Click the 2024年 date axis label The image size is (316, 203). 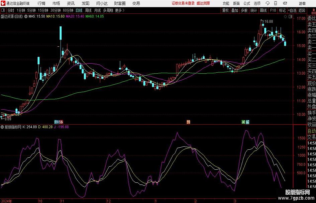[x=6, y=201]
